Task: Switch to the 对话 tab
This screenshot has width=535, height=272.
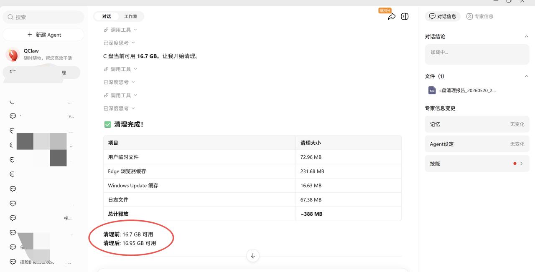Action: (107, 16)
